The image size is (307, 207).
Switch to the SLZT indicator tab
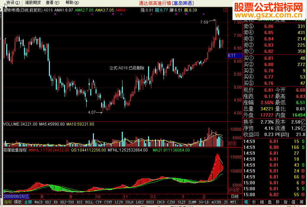tap(182, 202)
